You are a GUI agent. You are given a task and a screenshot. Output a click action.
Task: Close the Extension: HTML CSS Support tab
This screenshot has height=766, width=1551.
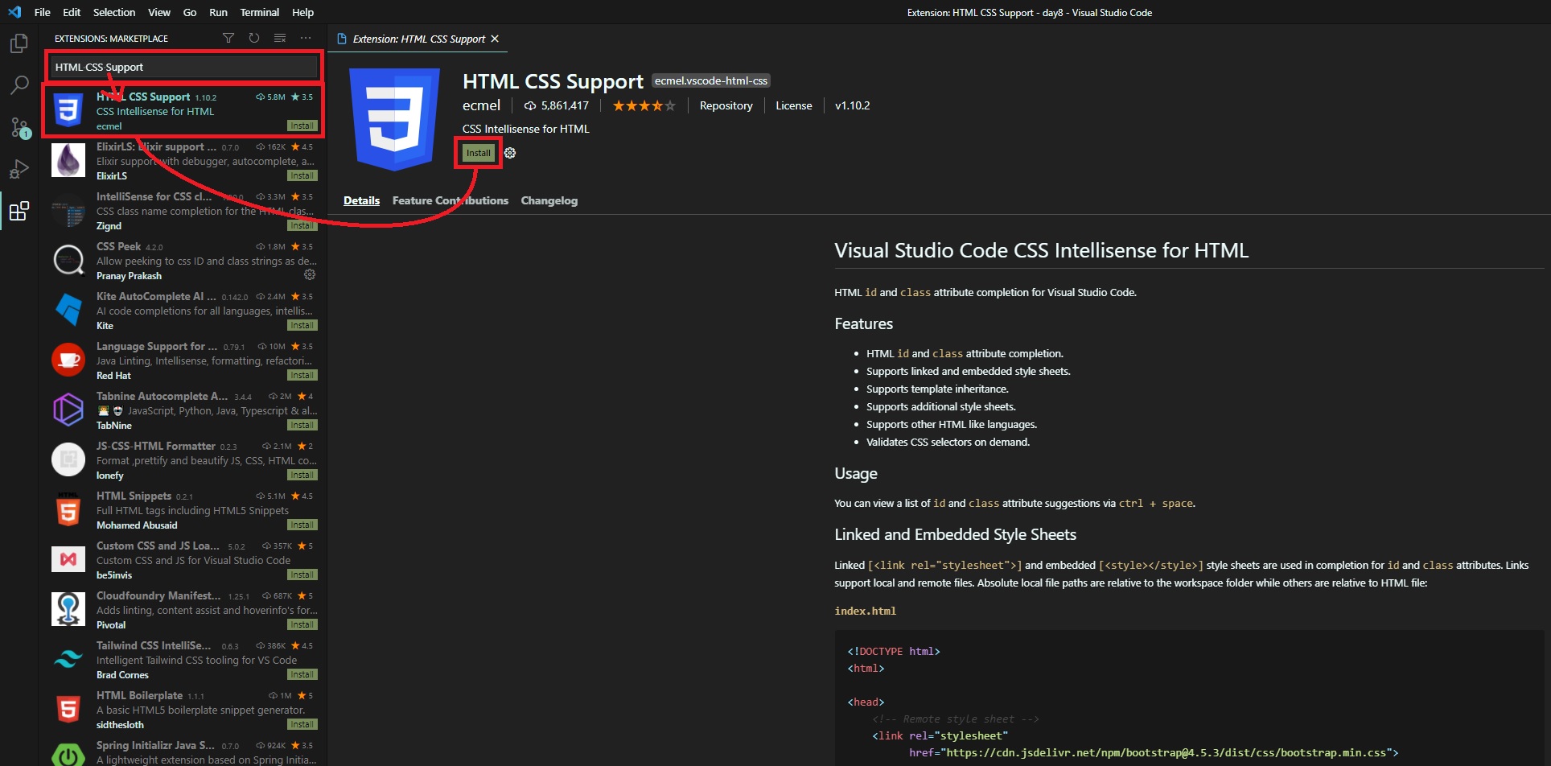[495, 39]
